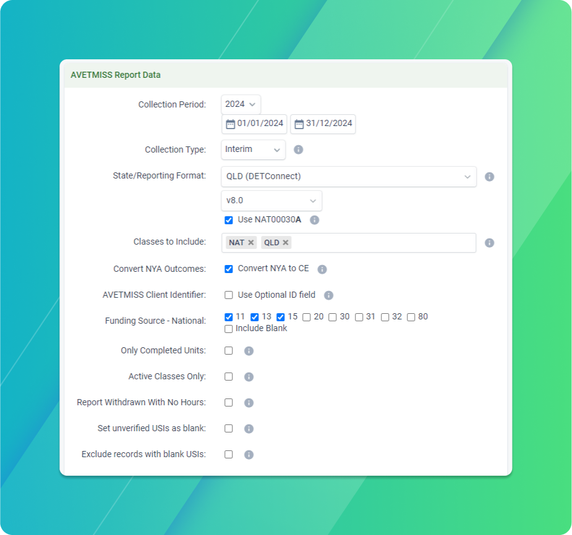Remove the NAT tag from Classes to Include
This screenshot has height=535, width=572.
point(250,242)
